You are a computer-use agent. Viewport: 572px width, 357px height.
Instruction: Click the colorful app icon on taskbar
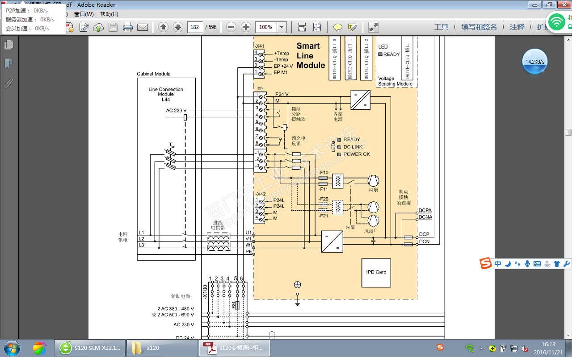40,348
